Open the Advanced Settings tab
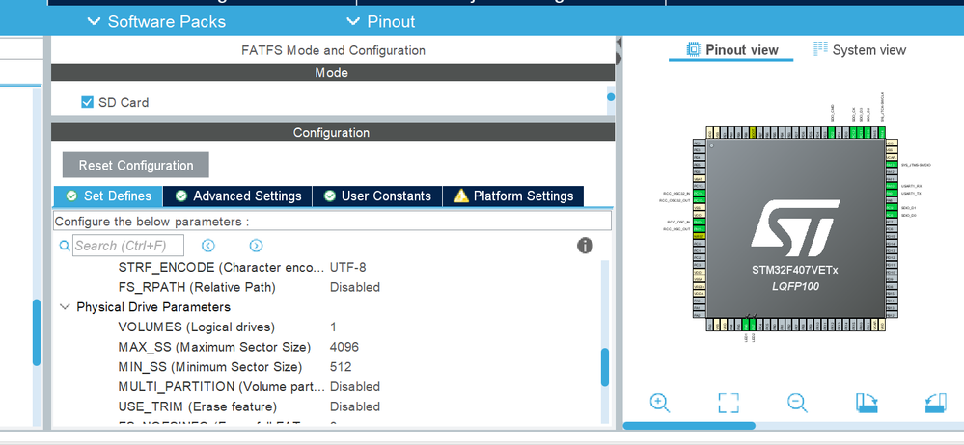 coord(238,196)
